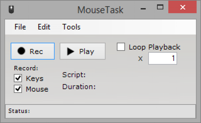This screenshot has width=201, height=123.
Task: Open the File menu
Action: coord(20,27)
